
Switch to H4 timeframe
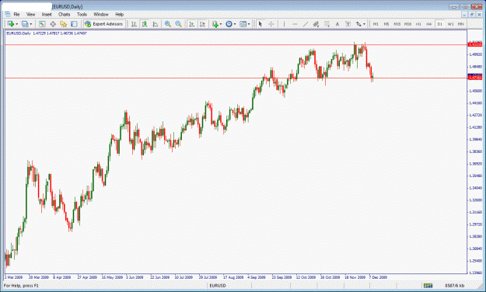[x=429, y=24]
